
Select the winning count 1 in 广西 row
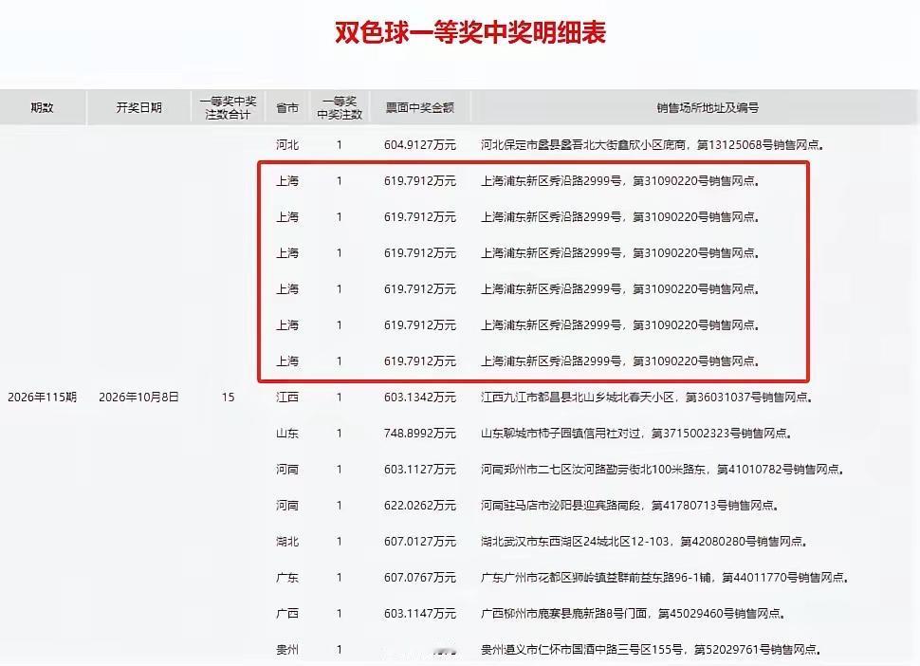pyautogui.click(x=340, y=614)
